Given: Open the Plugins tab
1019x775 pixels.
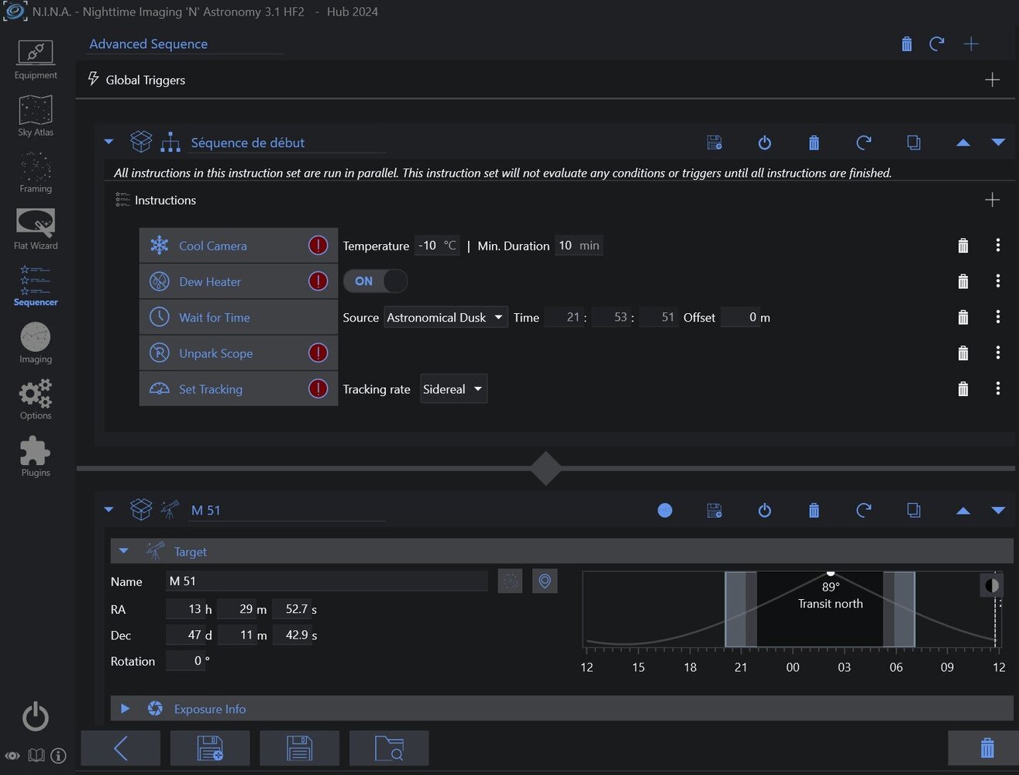Looking at the screenshot, I should (x=36, y=456).
